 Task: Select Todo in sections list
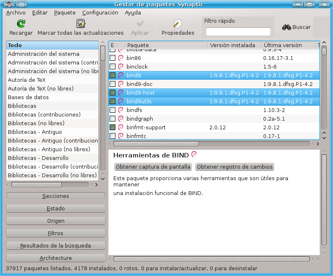(53, 45)
